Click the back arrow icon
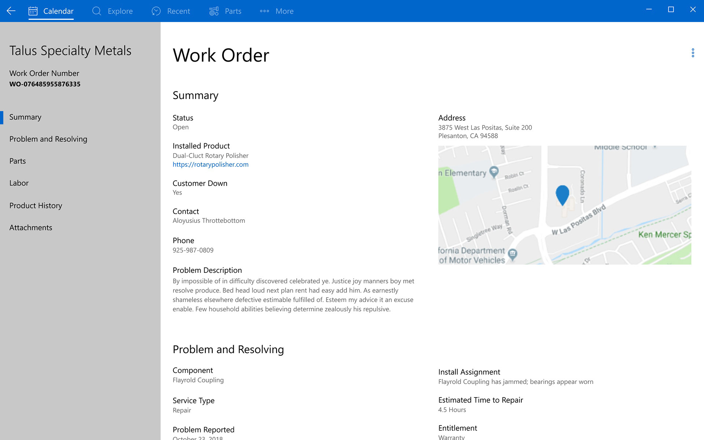The height and width of the screenshot is (440, 704). click(x=11, y=11)
